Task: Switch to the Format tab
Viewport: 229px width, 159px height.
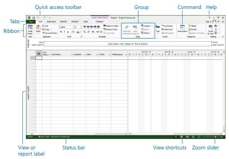Action: 99,22
